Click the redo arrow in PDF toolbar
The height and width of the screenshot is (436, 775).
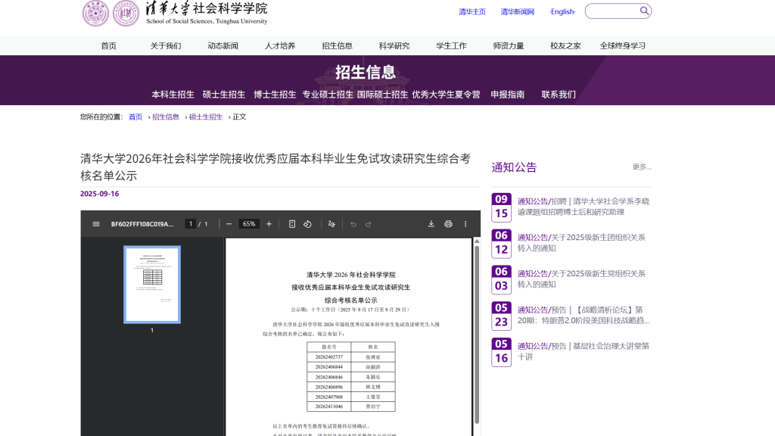point(369,224)
